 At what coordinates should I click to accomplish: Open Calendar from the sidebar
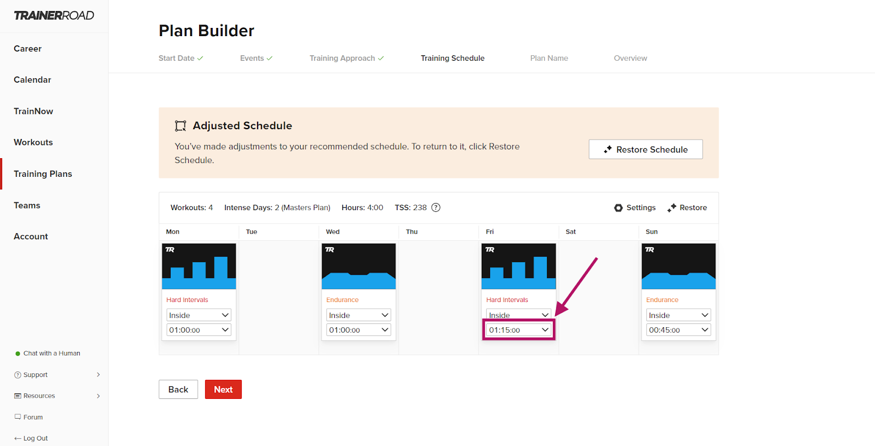coord(32,80)
